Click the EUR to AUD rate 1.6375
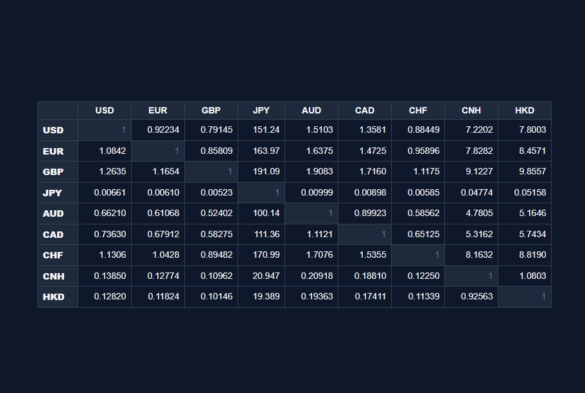585x393 pixels. click(x=311, y=151)
